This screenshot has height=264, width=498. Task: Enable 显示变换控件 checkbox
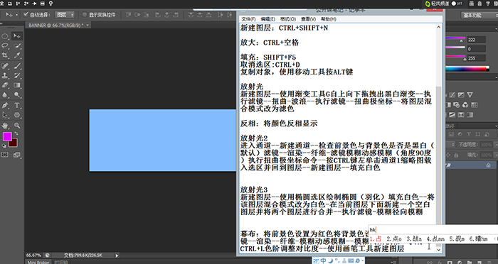pyautogui.click(x=84, y=15)
